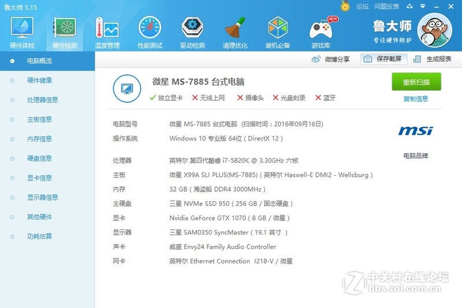The width and height of the screenshot is (462, 308).
Task: Click the gold medal icon in title bar
Action: [x=345, y=6]
